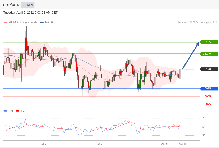The image size is (219, 148).
Task: Click the RSI 50 level label
Action: click(204, 127)
